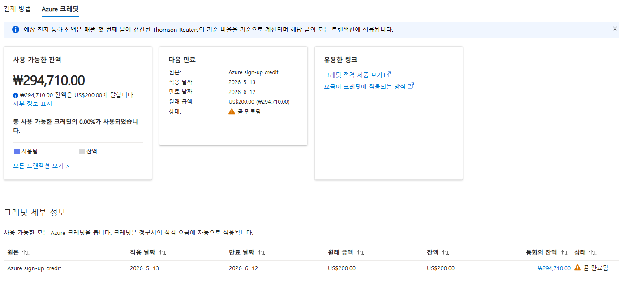Click 2026. 5. 13. 적용 날짜 in table row
Image resolution: width=619 pixels, height=281 pixels.
click(145, 268)
